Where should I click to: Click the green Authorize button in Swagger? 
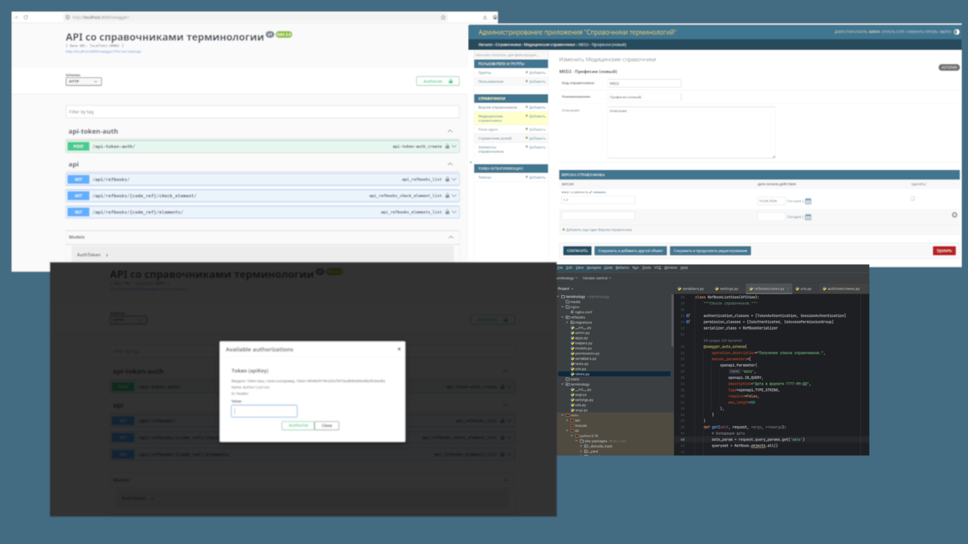(438, 81)
